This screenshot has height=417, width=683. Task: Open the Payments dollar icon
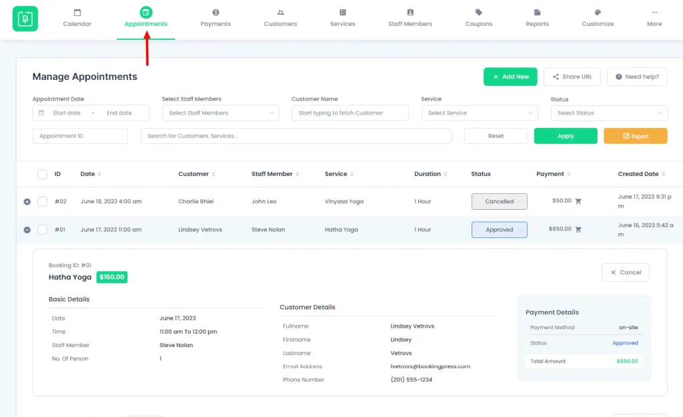coord(215,13)
